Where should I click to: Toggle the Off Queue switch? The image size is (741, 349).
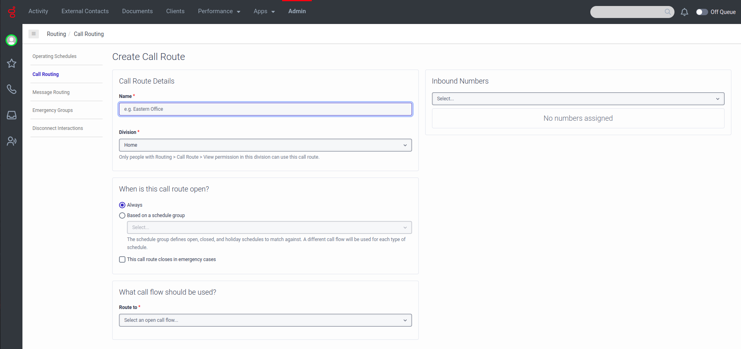pos(702,12)
